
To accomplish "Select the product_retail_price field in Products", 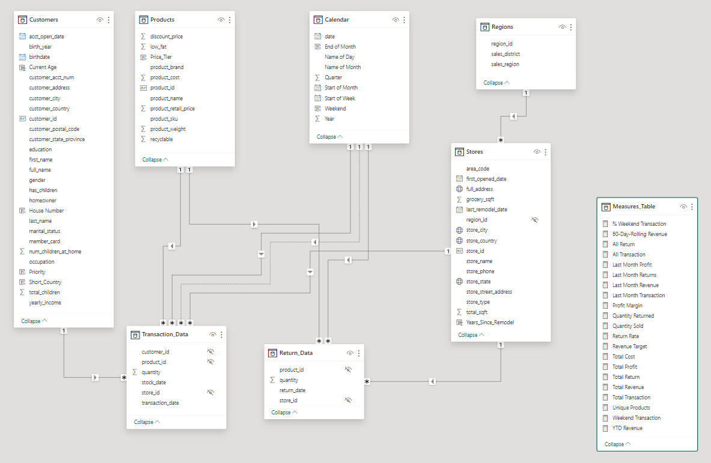I will click(x=172, y=109).
